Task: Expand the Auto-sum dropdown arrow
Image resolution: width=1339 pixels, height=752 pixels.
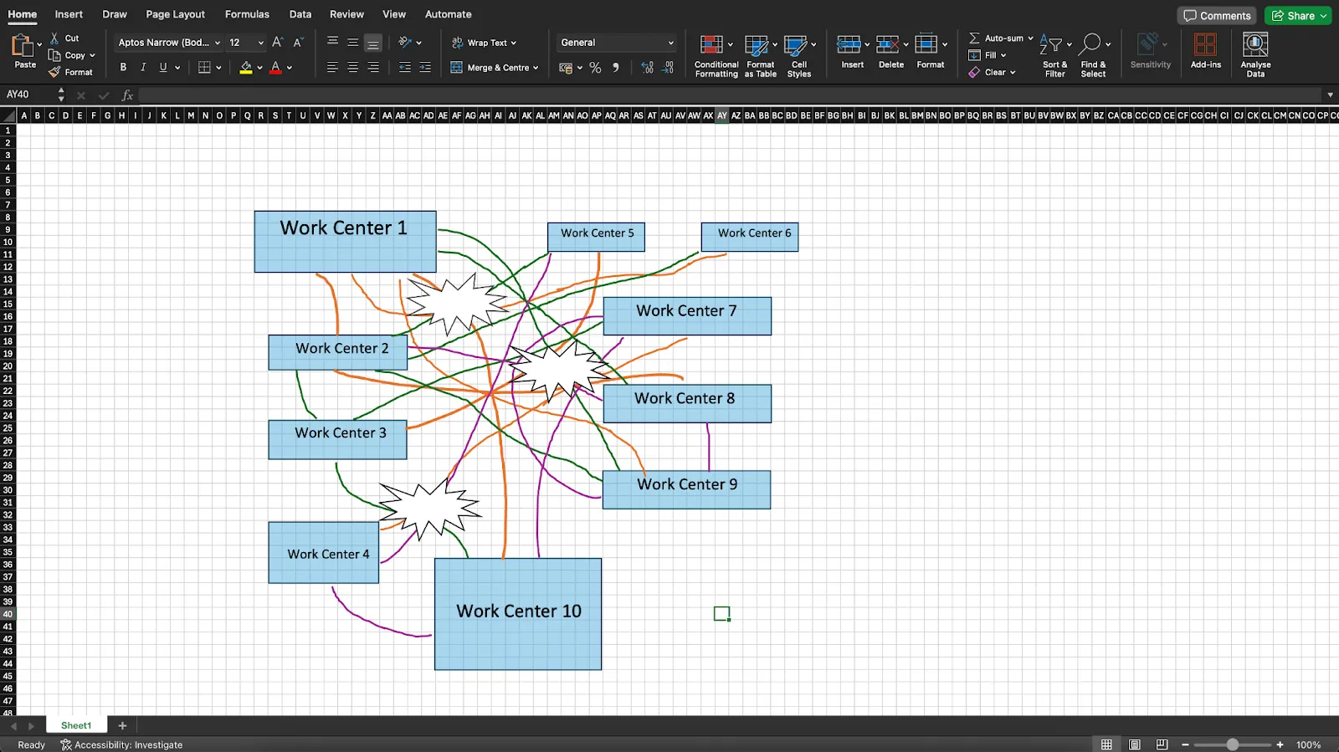Action: pyautogui.click(x=1030, y=38)
